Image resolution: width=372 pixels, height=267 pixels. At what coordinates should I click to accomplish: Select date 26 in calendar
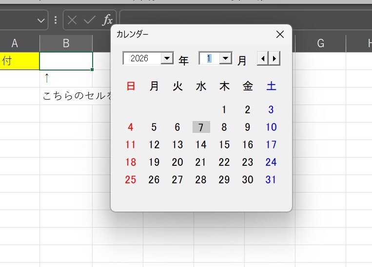tap(154, 179)
